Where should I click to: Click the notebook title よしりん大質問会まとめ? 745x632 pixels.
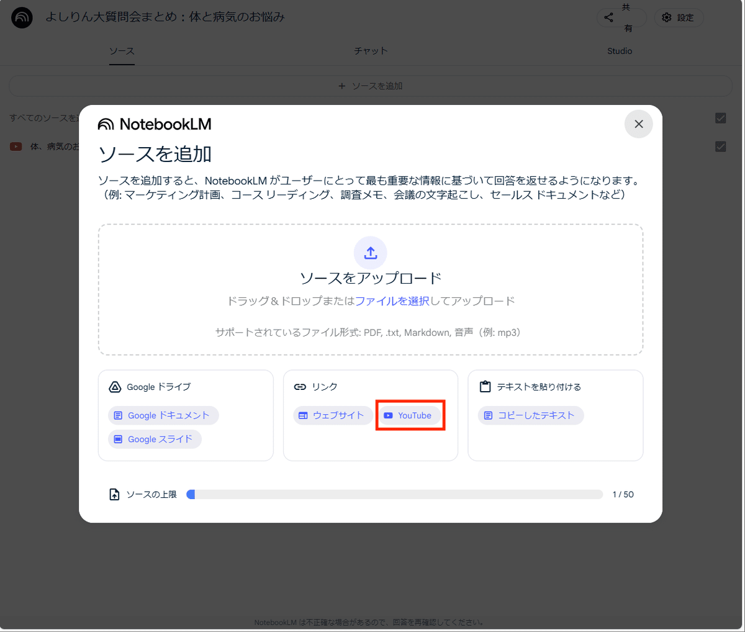coord(165,17)
